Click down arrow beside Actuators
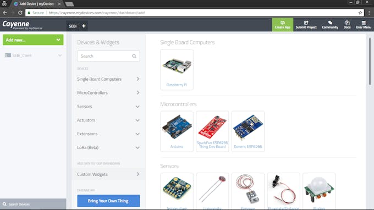Image resolution: width=374 pixels, height=210 pixels. 137,120
